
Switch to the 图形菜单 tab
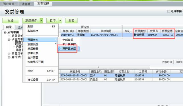(x=9, y=4)
